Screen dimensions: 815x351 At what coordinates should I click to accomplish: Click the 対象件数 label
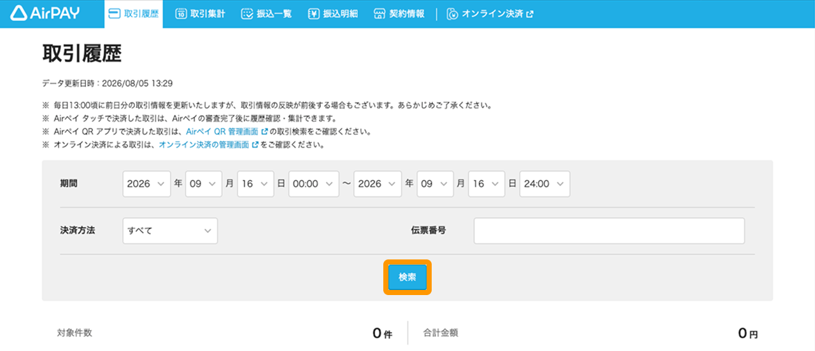point(75,333)
